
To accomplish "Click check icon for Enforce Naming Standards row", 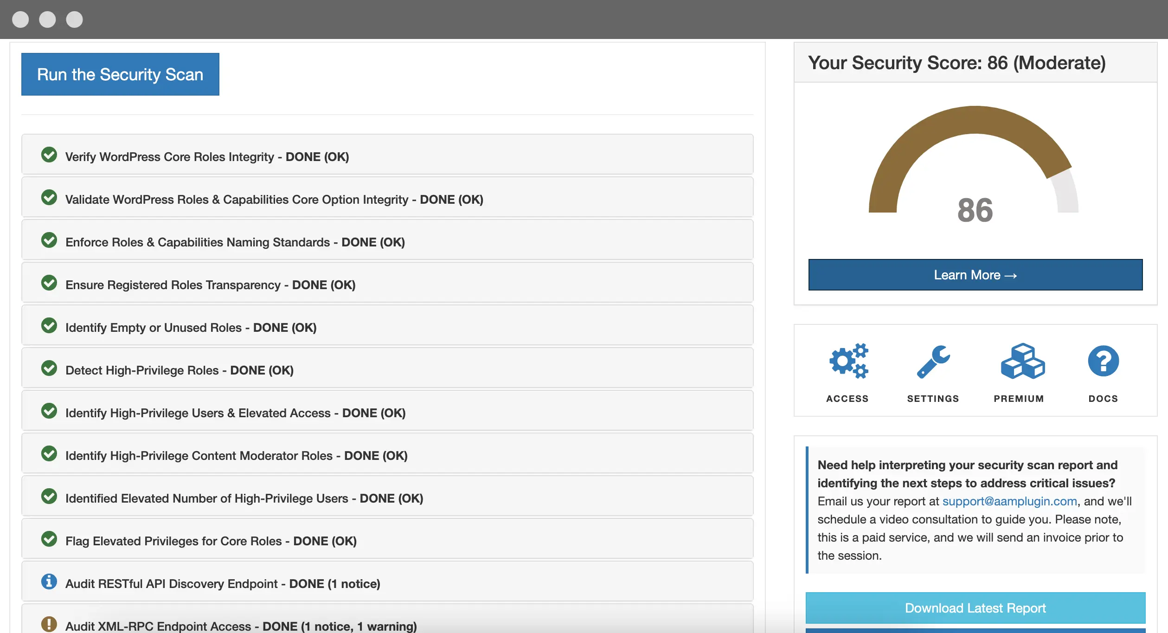I will (49, 240).
